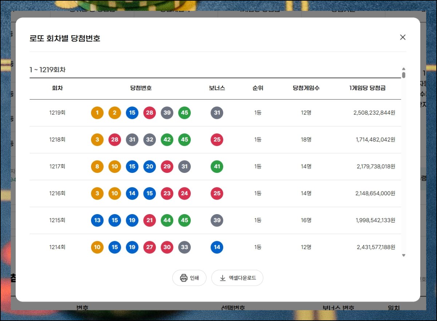Click ball 24 in row 1216회
The height and width of the screenshot is (321, 437).
point(185,193)
